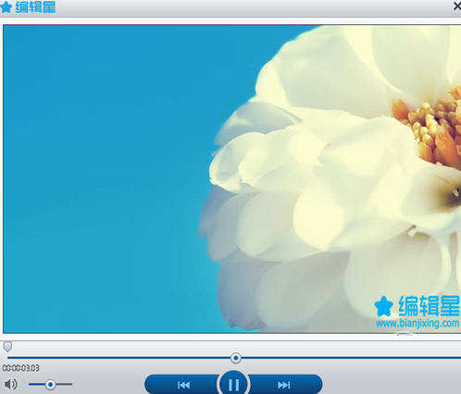
Task: Click the volume slider knob
Action: 50,385
